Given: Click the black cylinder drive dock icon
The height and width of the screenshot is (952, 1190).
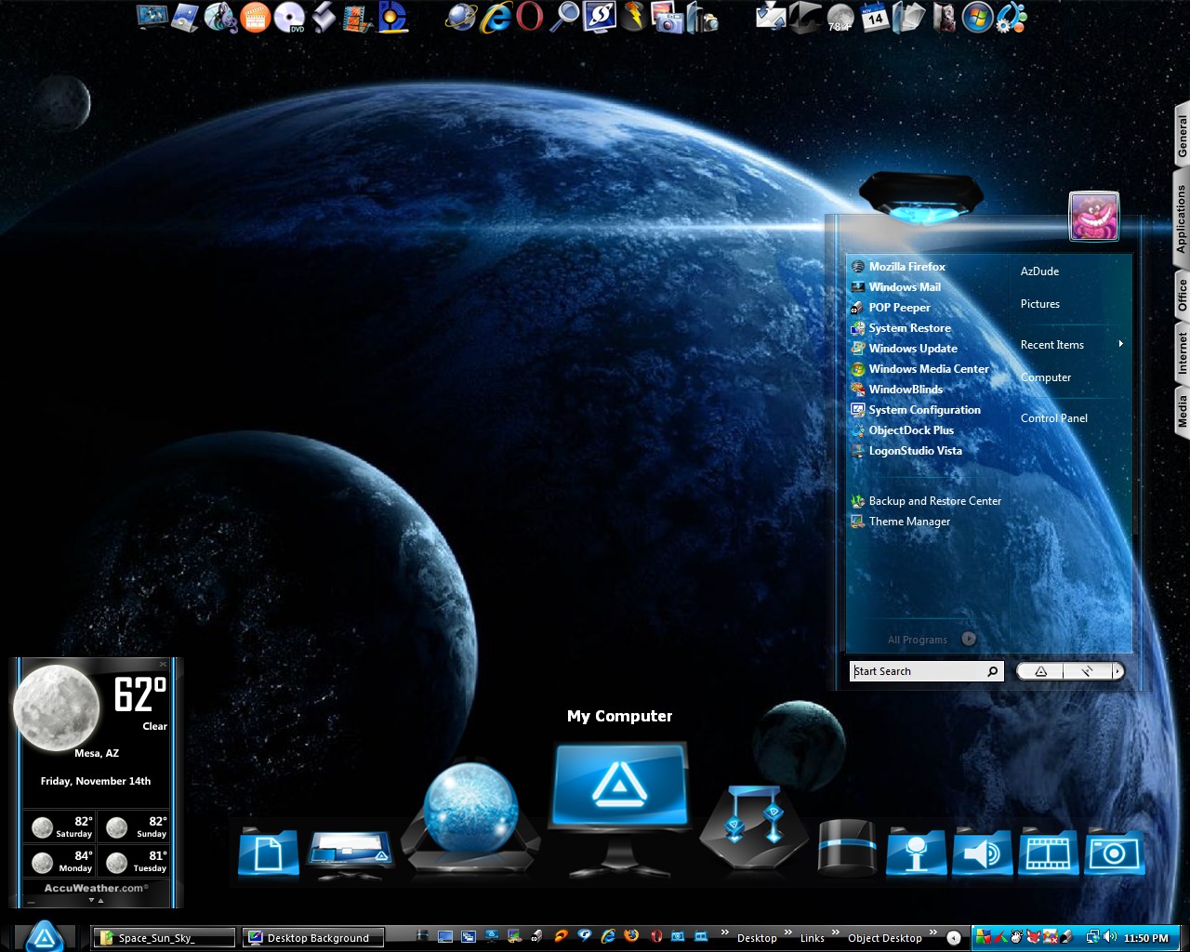Looking at the screenshot, I should click(847, 847).
